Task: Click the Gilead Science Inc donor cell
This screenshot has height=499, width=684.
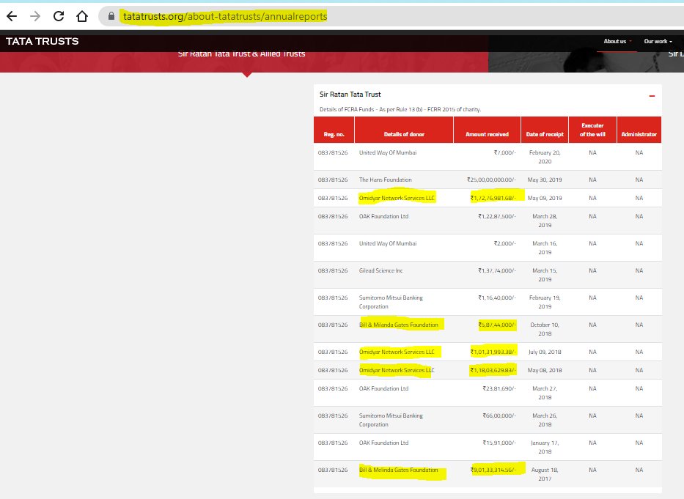Action: 380,270
